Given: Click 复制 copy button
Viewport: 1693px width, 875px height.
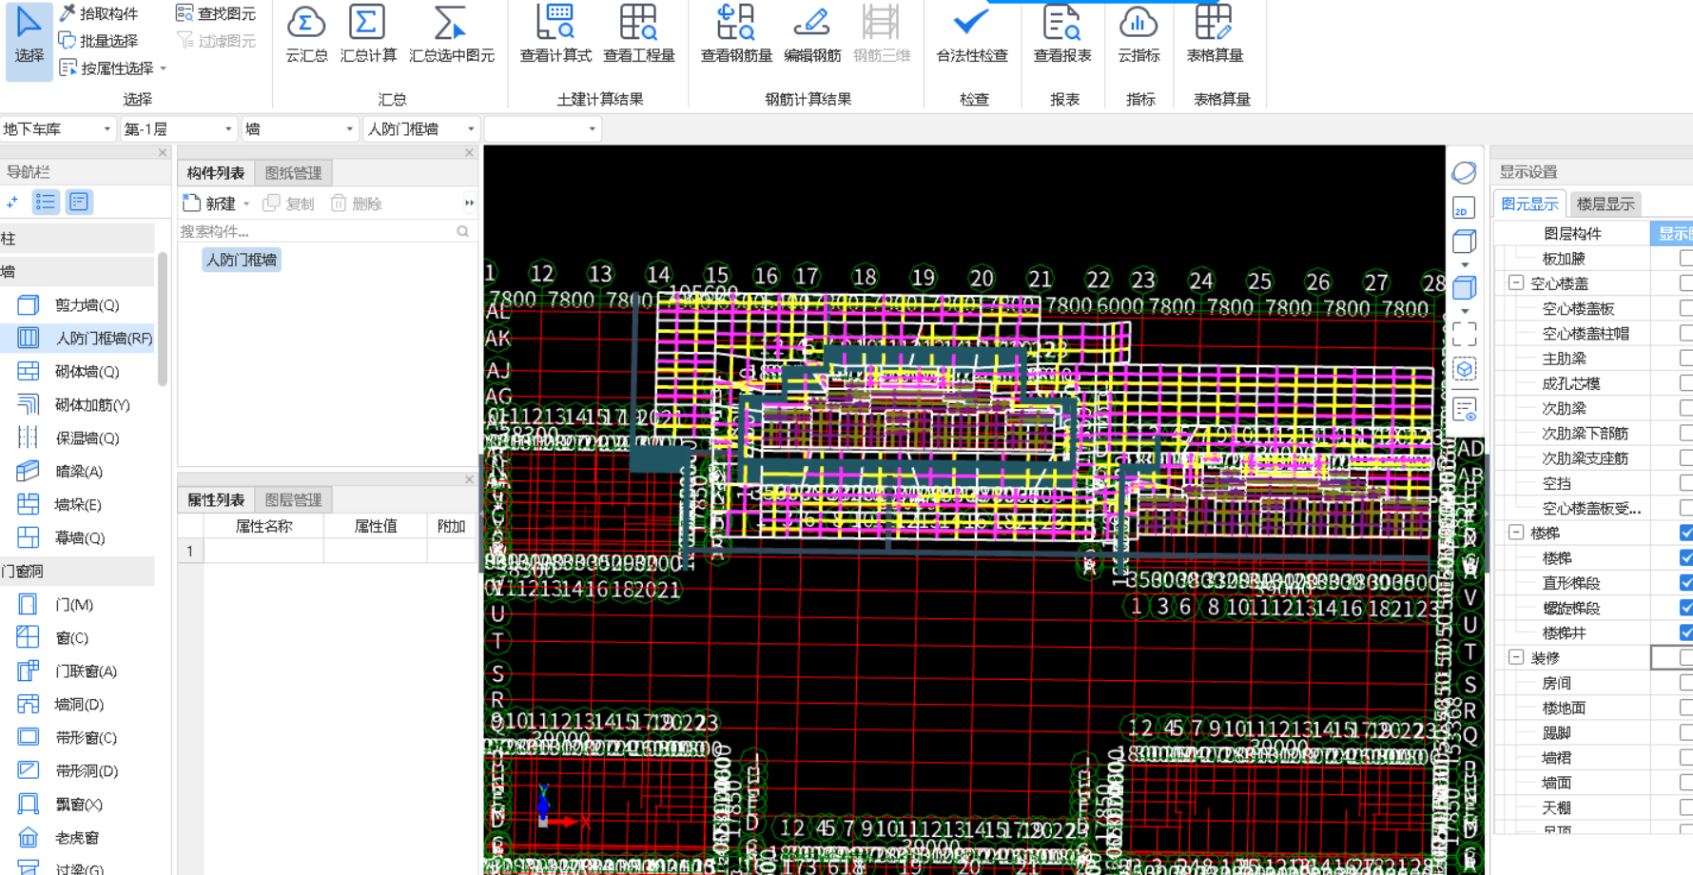Looking at the screenshot, I should 289,203.
